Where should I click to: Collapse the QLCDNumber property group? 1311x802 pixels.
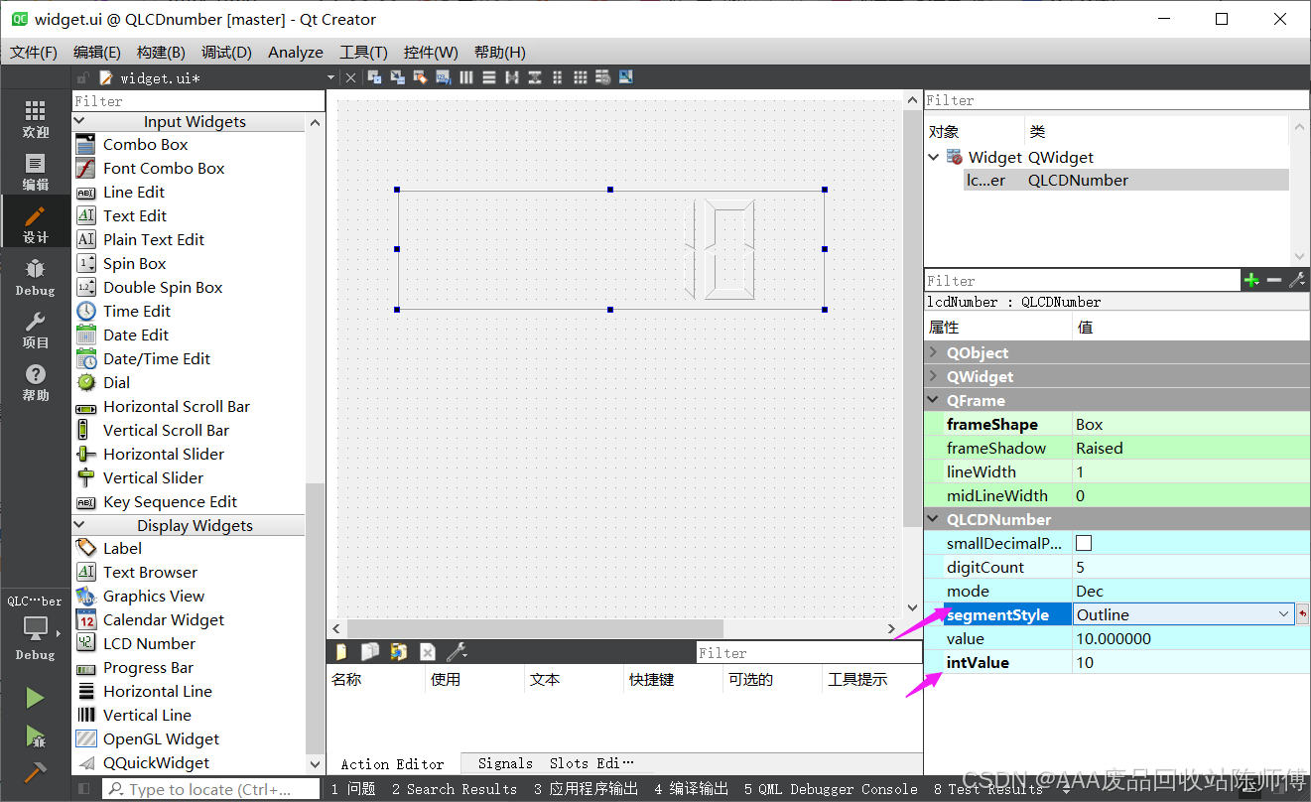pyautogui.click(x=934, y=519)
